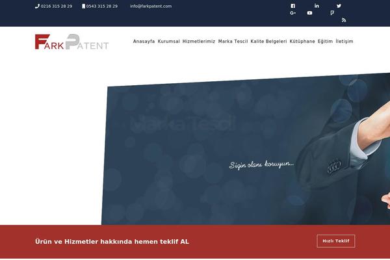This screenshot has width=390, height=260.
Task: Open the Google Plus icon
Action: point(292,13)
